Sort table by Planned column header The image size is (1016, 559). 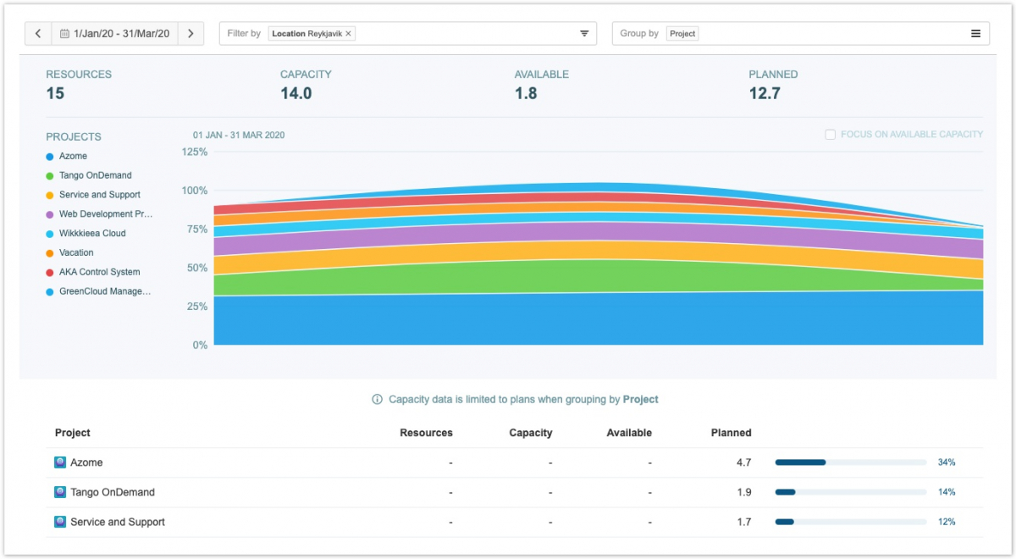click(x=731, y=433)
